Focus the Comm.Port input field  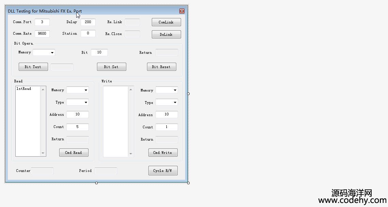pyautogui.click(x=42, y=22)
